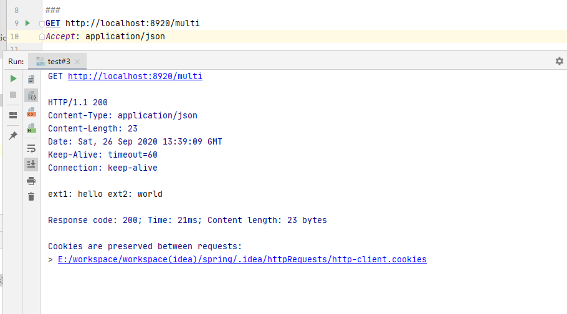
Task: Click the Print icon
Action: pyautogui.click(x=31, y=181)
